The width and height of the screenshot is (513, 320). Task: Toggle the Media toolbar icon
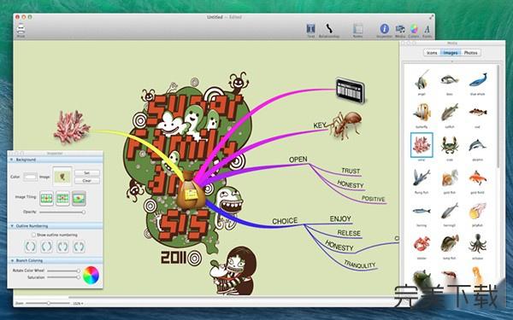pyautogui.click(x=400, y=29)
